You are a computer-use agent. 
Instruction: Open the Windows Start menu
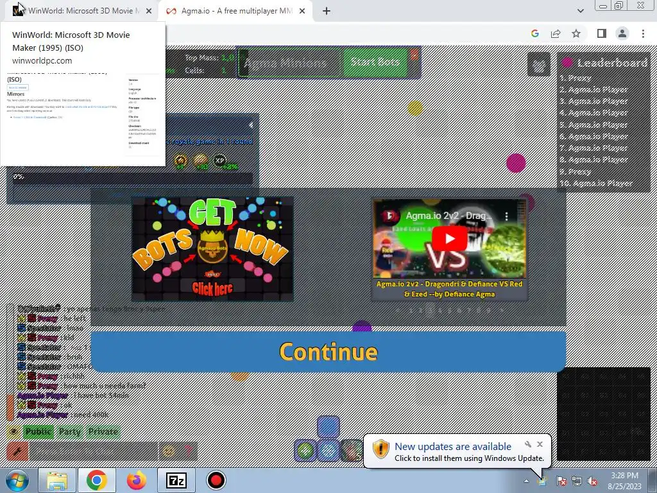coord(17,480)
